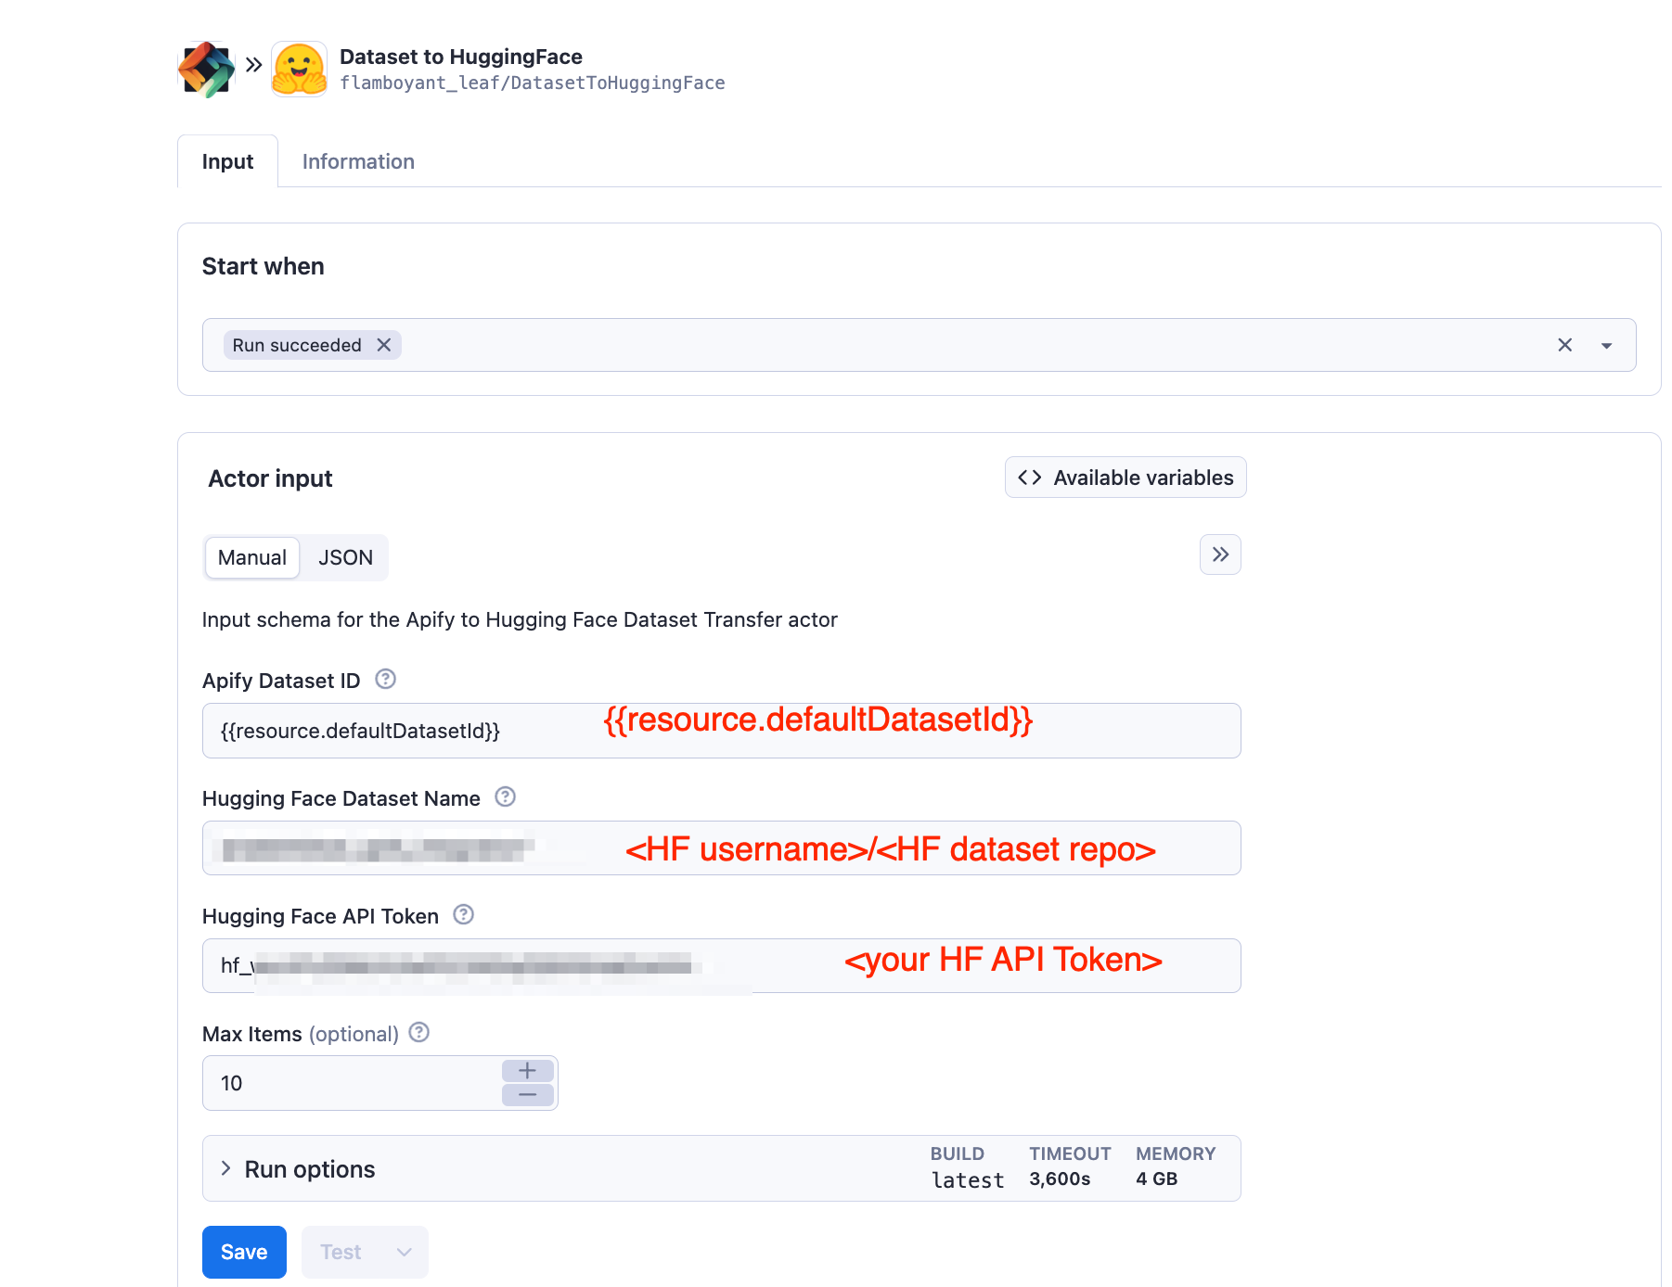This screenshot has width=1672, height=1287.
Task: Collapse the input panel with double chevron
Action: pos(1220,554)
